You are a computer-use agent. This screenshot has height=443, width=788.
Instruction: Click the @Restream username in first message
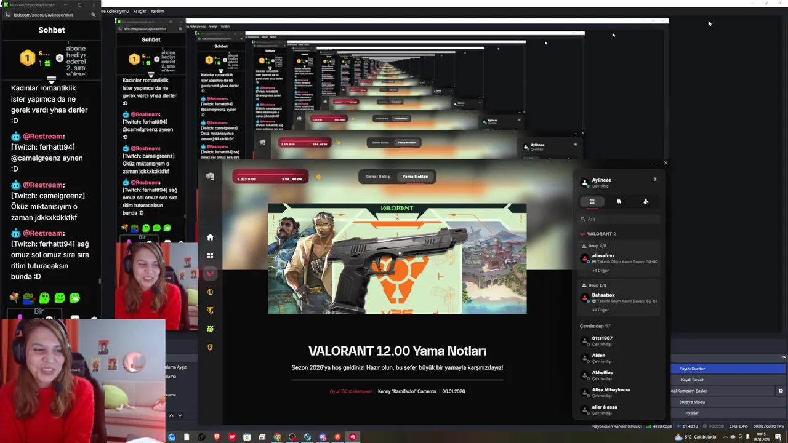(43, 137)
